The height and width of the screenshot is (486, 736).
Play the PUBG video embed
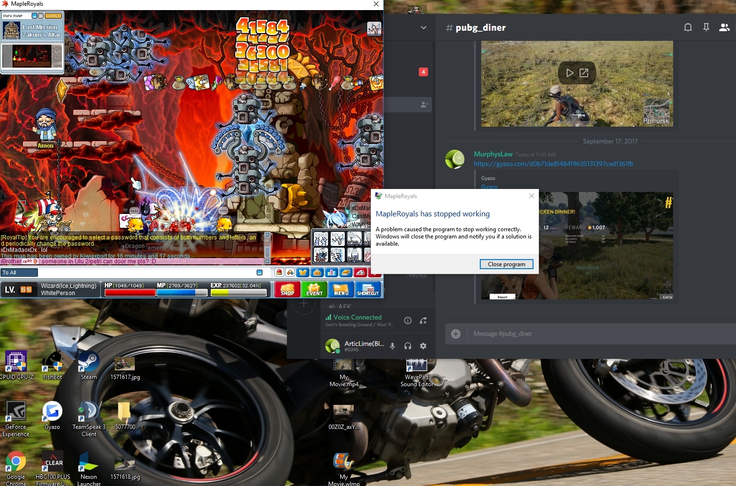pos(570,73)
